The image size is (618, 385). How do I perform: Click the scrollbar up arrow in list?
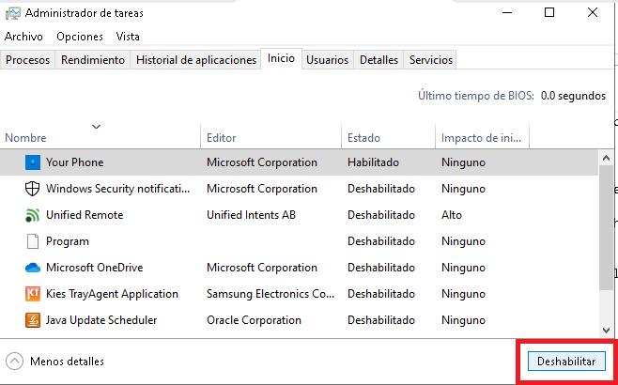coord(606,158)
